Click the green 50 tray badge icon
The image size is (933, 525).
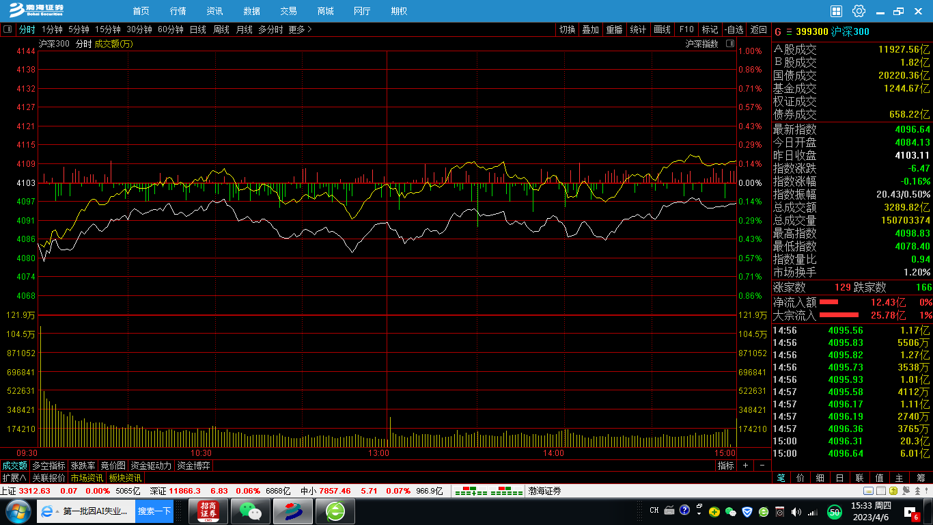(834, 511)
